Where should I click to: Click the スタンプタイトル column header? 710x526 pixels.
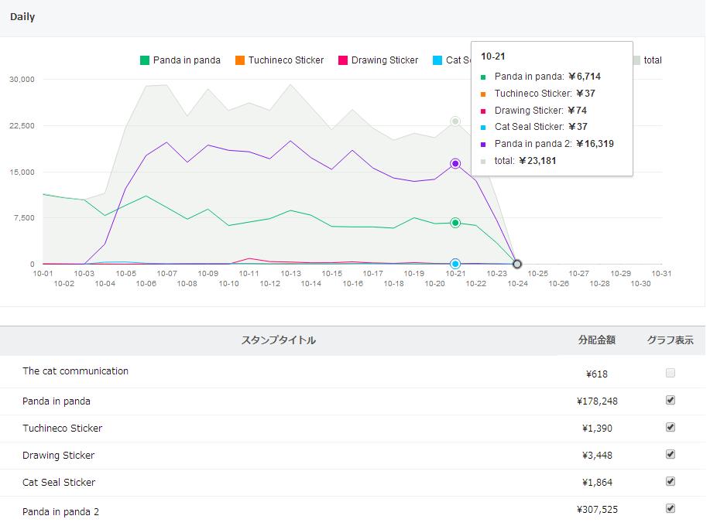pos(279,340)
